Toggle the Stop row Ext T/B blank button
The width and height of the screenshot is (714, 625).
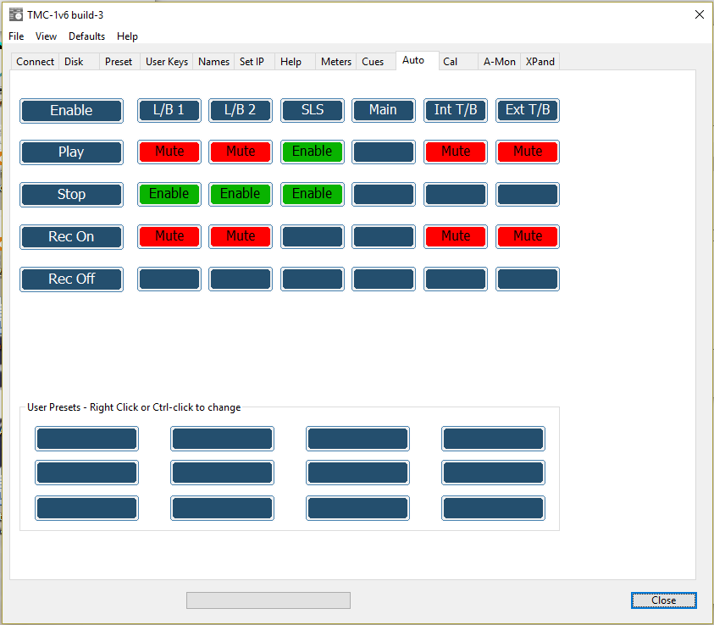point(528,194)
